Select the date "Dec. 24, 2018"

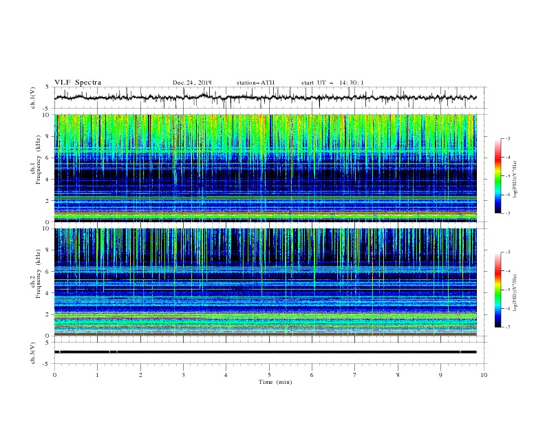pyautogui.click(x=192, y=83)
